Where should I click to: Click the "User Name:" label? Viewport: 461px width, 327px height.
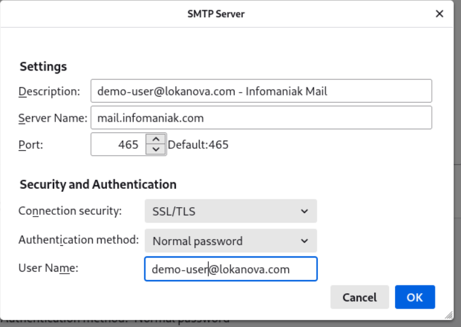click(49, 268)
